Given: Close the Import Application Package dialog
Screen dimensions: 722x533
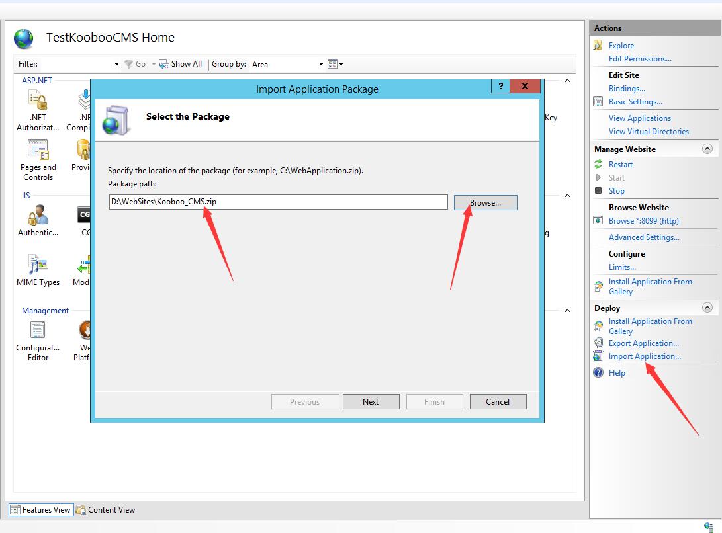Looking at the screenshot, I should coord(525,86).
